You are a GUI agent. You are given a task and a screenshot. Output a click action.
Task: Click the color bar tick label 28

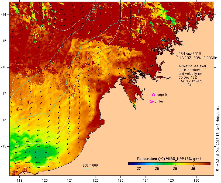point(157,169)
